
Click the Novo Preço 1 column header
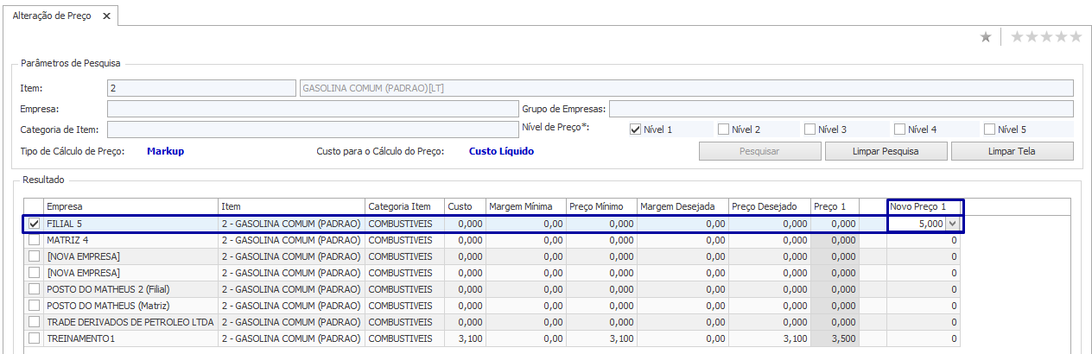pos(924,207)
